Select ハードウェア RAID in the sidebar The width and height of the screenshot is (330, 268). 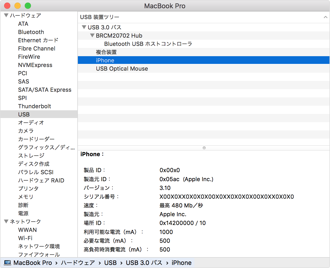tap(41, 180)
